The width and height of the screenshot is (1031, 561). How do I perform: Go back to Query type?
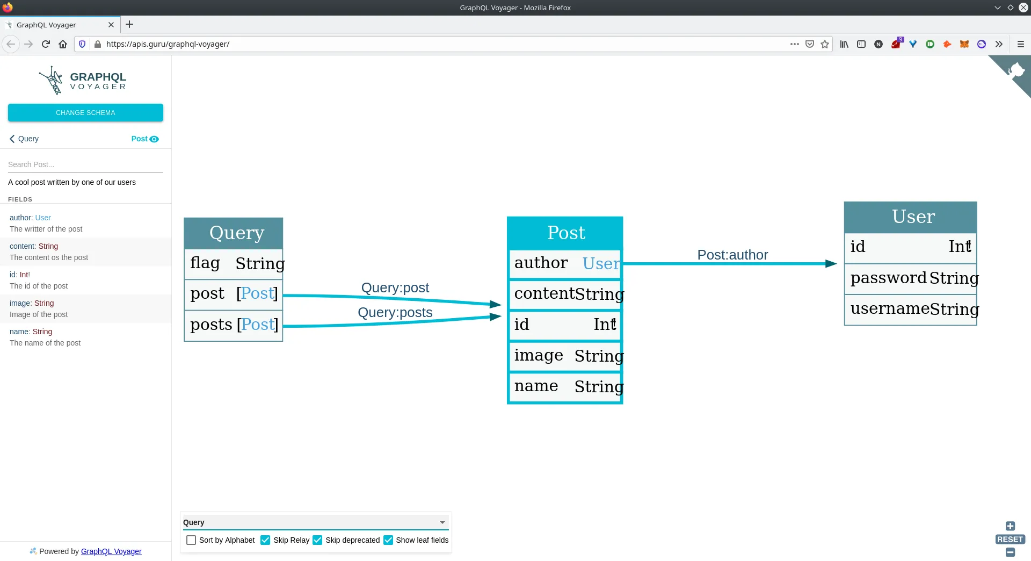pos(24,139)
